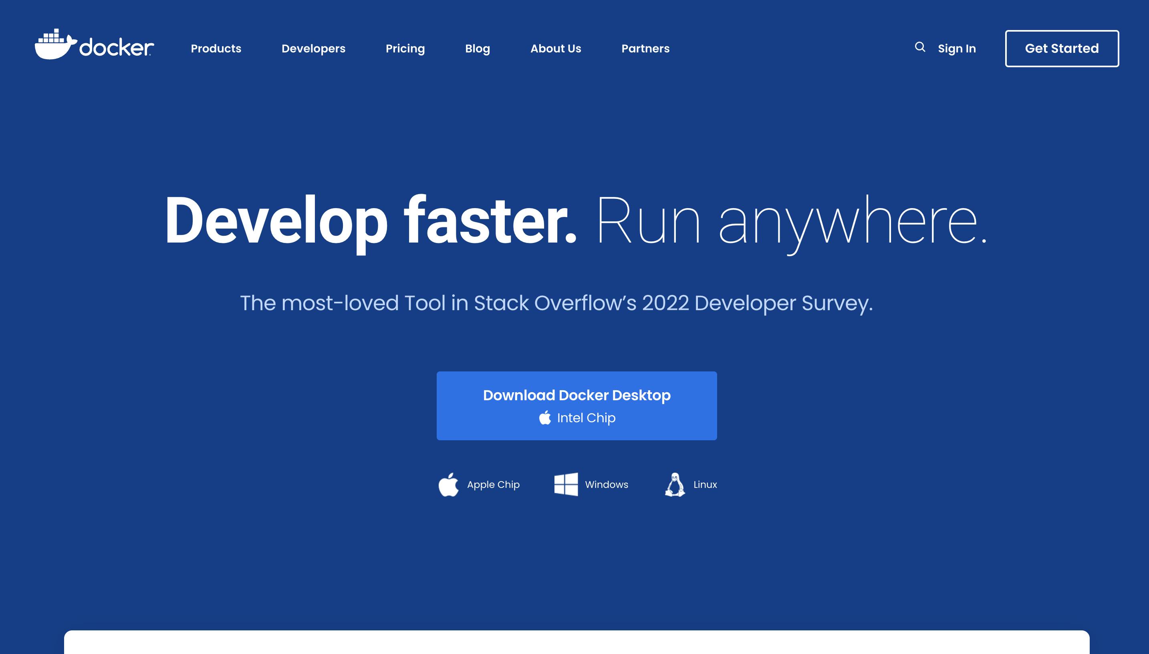The image size is (1149, 654).
Task: Click the Apple logo icon for Mac download
Action: coord(448,485)
